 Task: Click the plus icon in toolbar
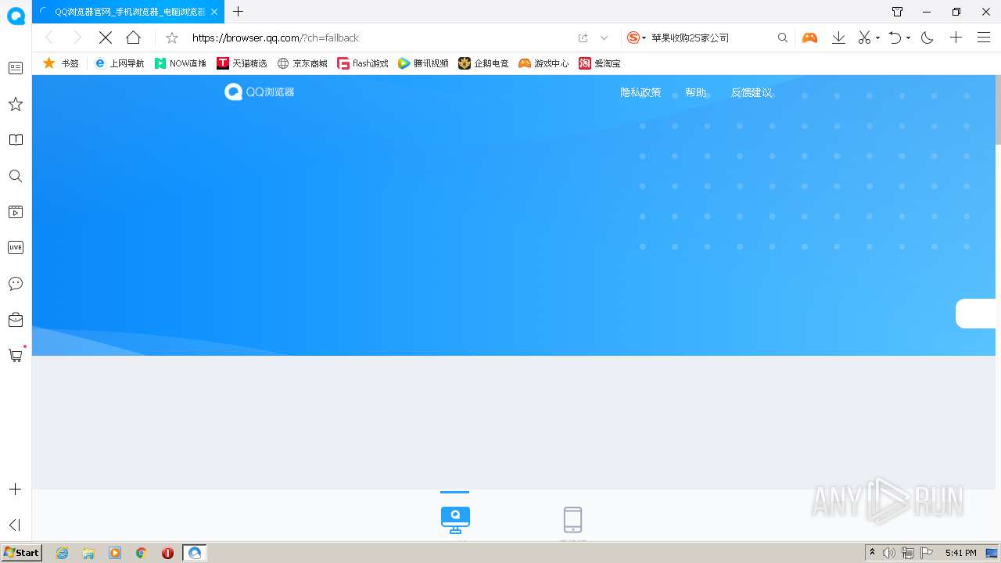[x=956, y=38]
